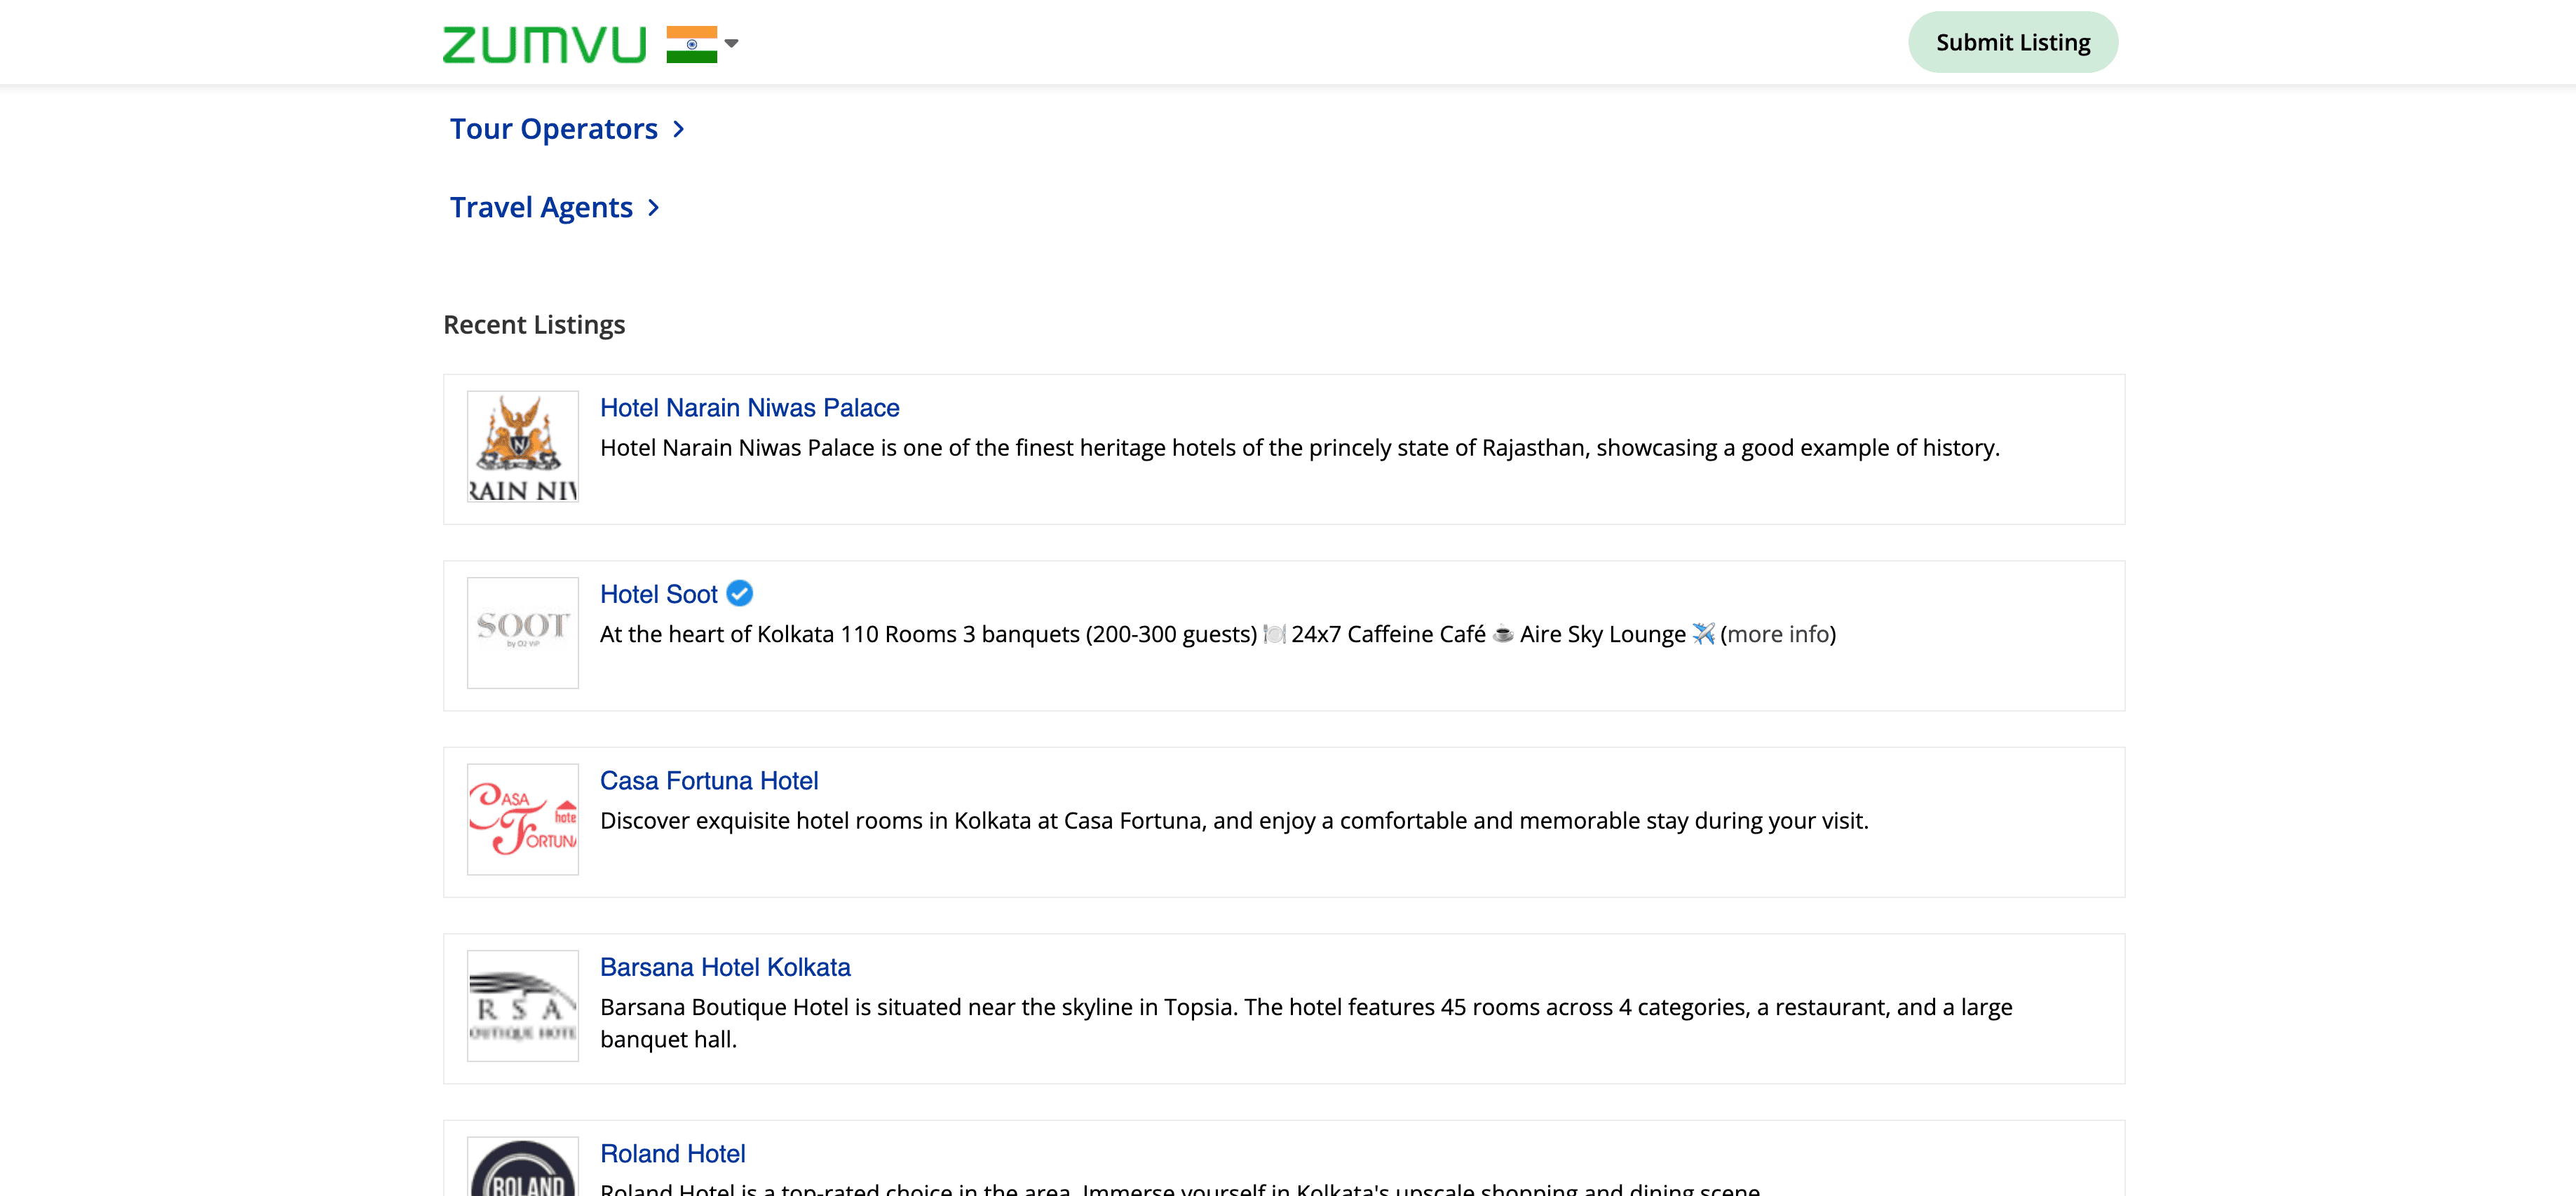Expand the chevron next to Travel Agents
The image size is (2576, 1196).
(x=654, y=207)
